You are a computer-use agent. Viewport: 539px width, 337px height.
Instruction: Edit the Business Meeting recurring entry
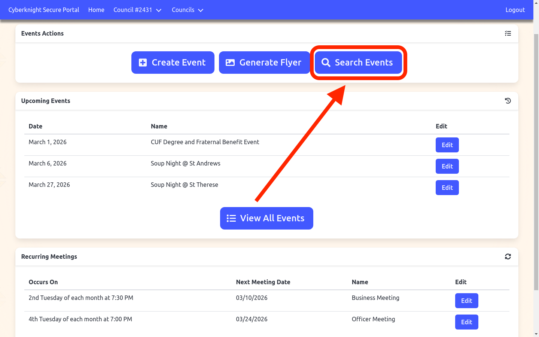coord(466,301)
